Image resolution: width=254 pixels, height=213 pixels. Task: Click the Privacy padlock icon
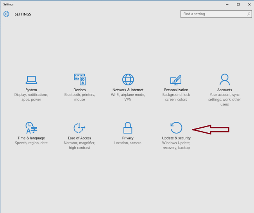pyautogui.click(x=128, y=128)
